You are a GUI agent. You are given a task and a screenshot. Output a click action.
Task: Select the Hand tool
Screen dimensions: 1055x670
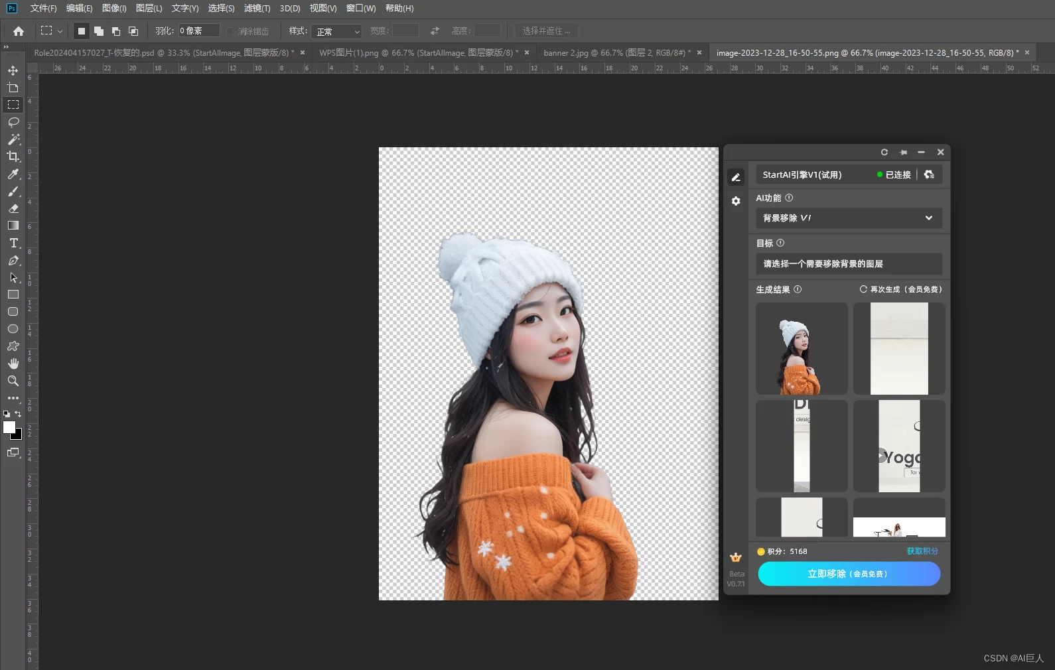coord(13,364)
